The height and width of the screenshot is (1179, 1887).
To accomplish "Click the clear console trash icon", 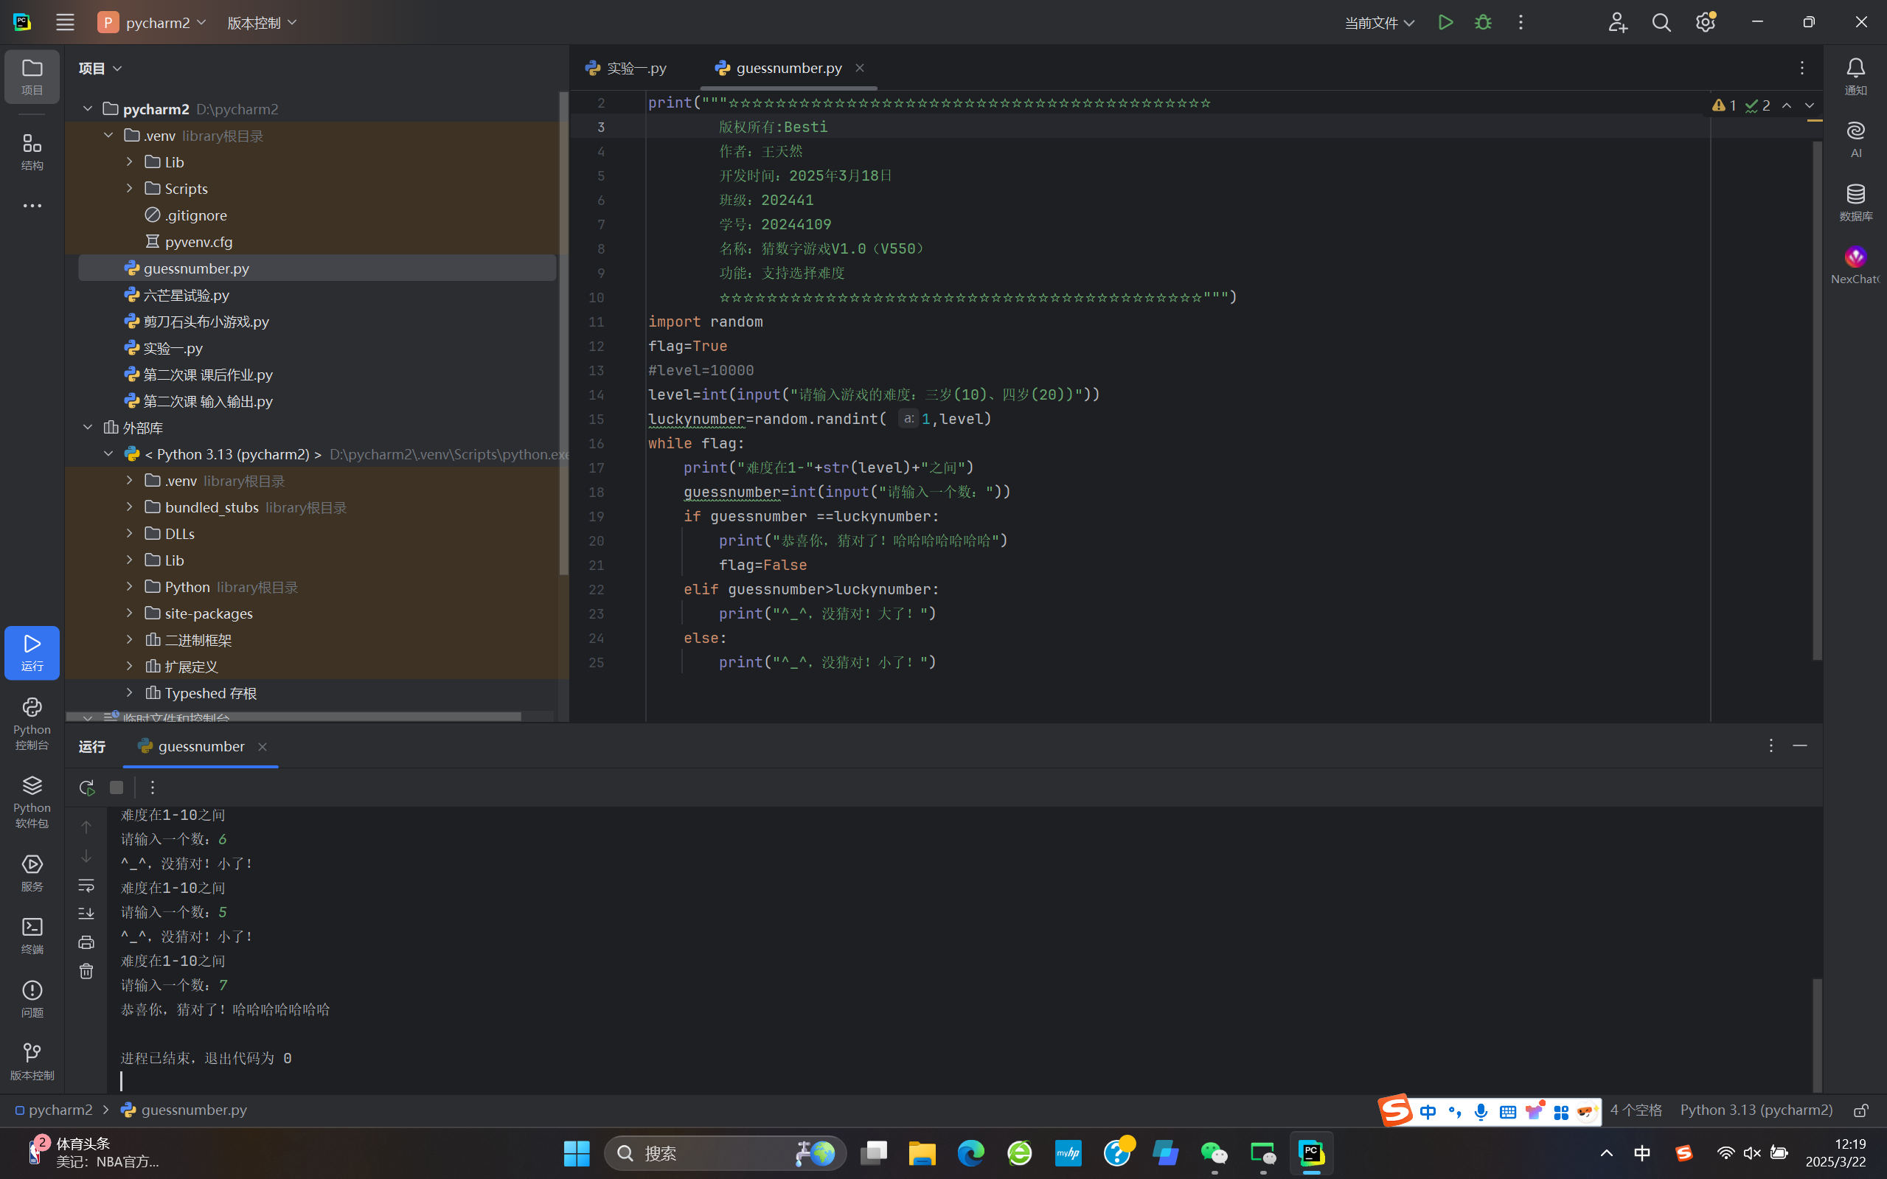I will (86, 971).
